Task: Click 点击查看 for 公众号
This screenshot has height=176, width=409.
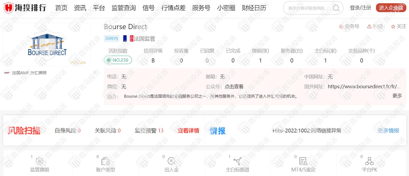Action: [x=234, y=87]
